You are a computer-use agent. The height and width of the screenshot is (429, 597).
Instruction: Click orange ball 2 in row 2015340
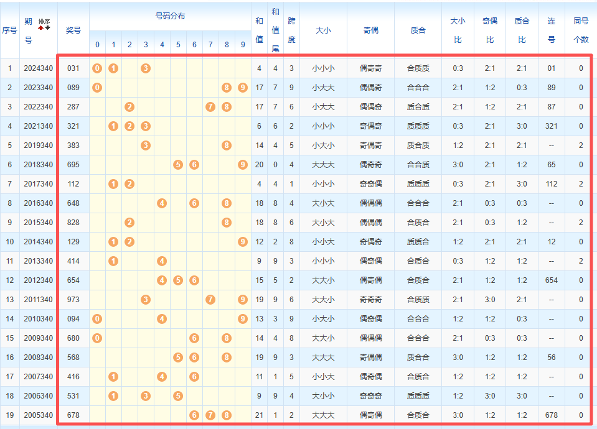point(129,223)
